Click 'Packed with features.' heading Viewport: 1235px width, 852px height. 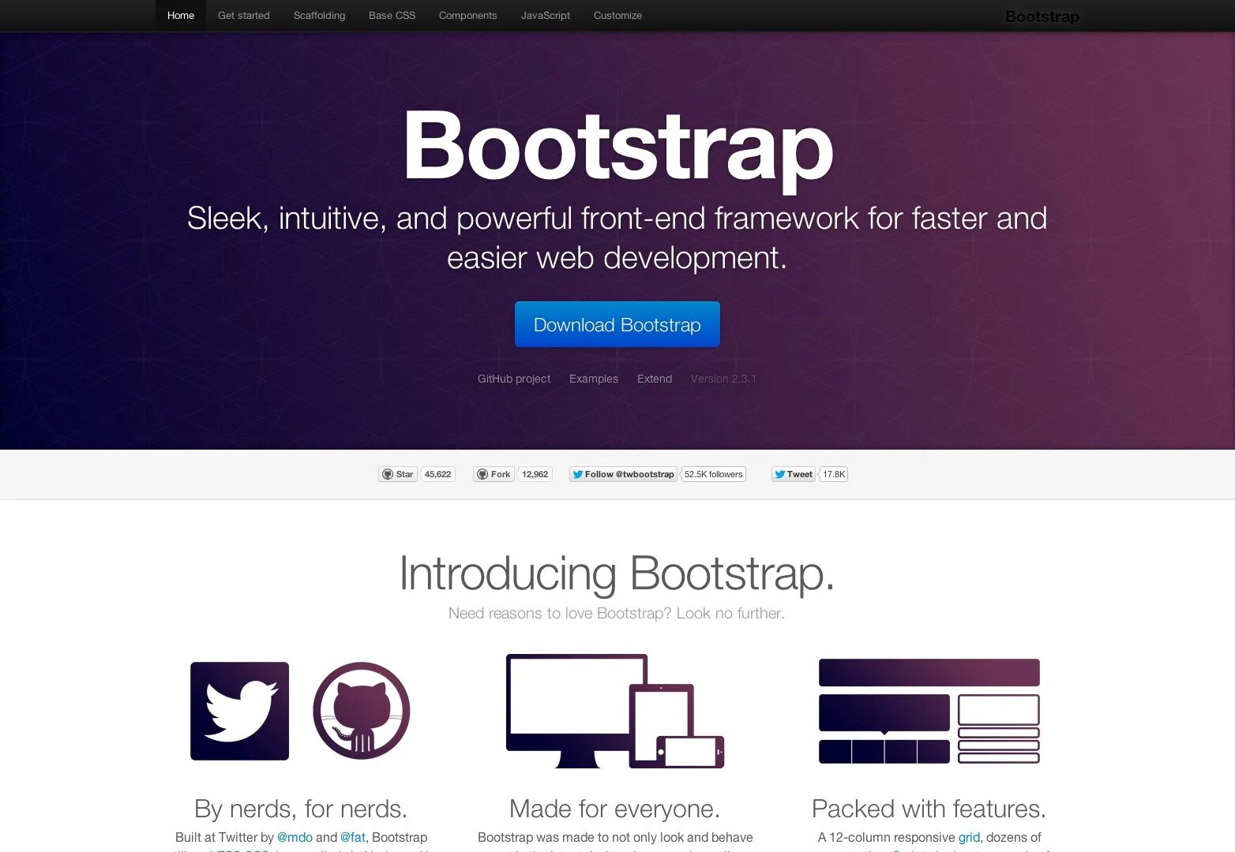pos(929,809)
